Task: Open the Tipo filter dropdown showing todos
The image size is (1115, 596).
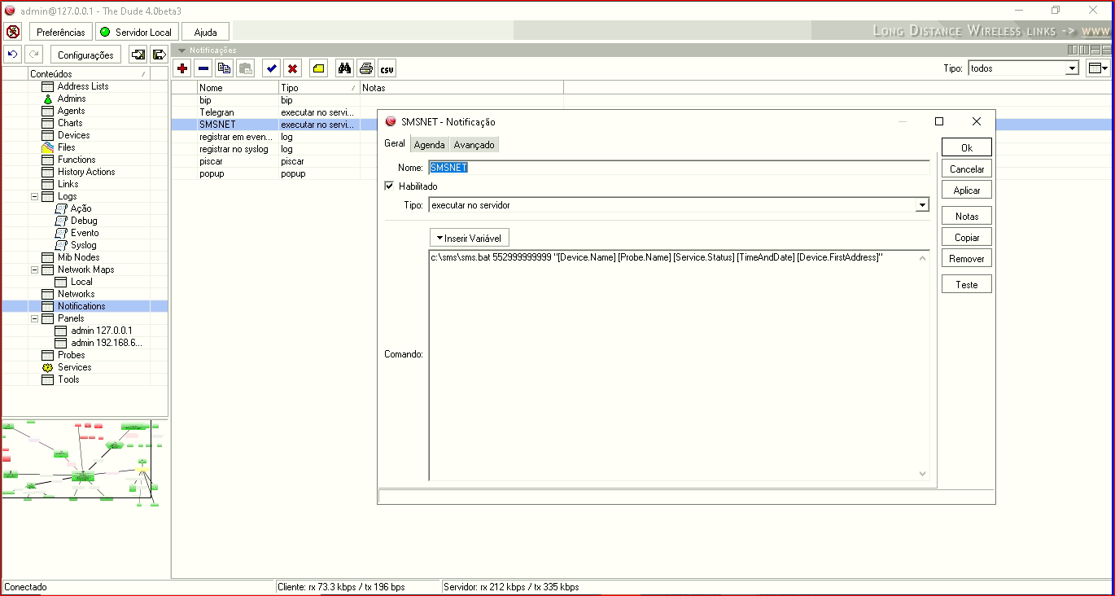Action: point(1072,68)
